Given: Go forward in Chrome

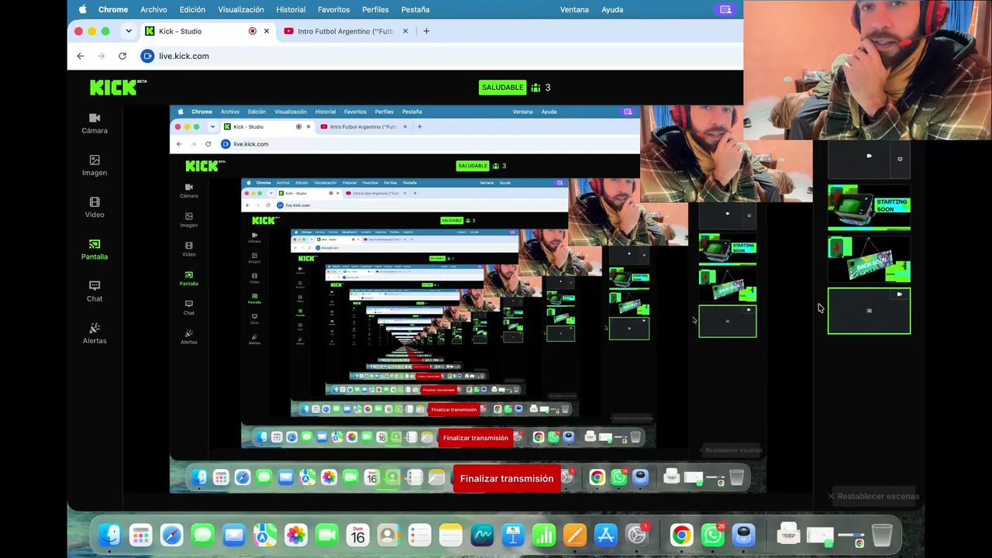Looking at the screenshot, I should (102, 56).
